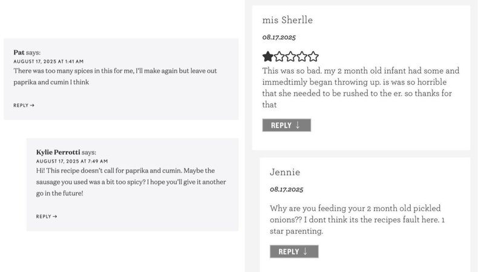Click second star in mis Sherlle's rating
Screen dimensions: 484x272
click(x=280, y=57)
